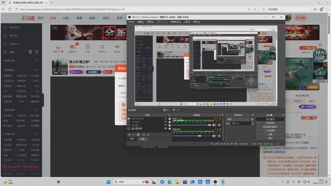Open 页游中心 mouse icon in sidebar
The height and width of the screenshot is (186, 331).
(5, 44)
